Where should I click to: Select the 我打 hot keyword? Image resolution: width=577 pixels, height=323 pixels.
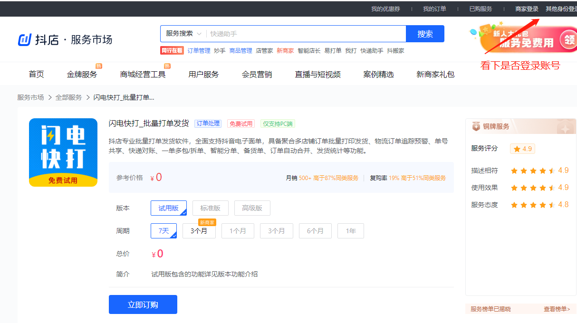click(x=351, y=50)
